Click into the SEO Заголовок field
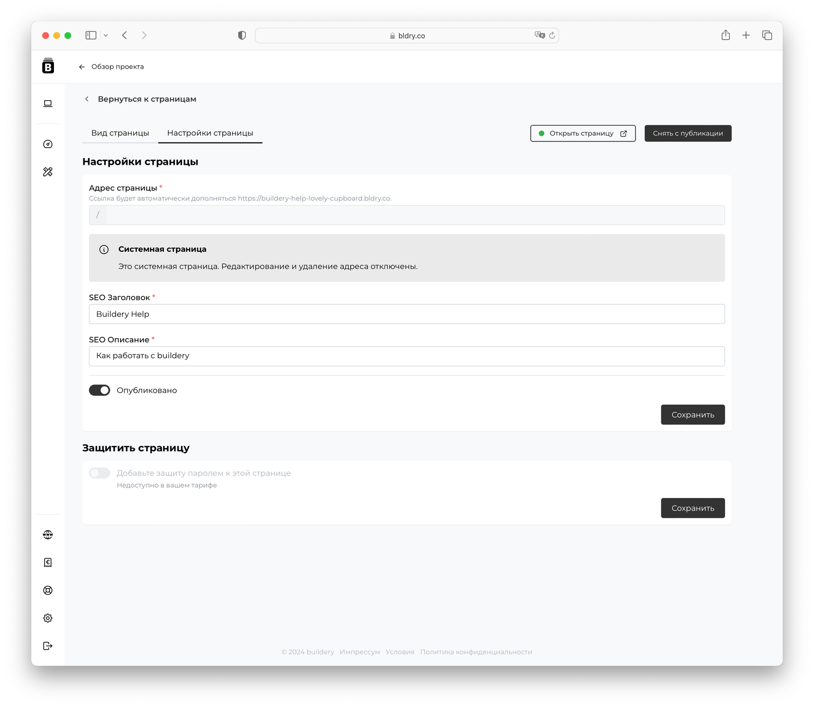The height and width of the screenshot is (707, 814). [406, 314]
